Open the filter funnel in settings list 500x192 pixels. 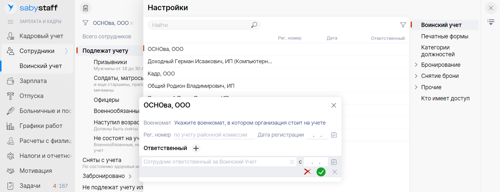click(x=403, y=25)
